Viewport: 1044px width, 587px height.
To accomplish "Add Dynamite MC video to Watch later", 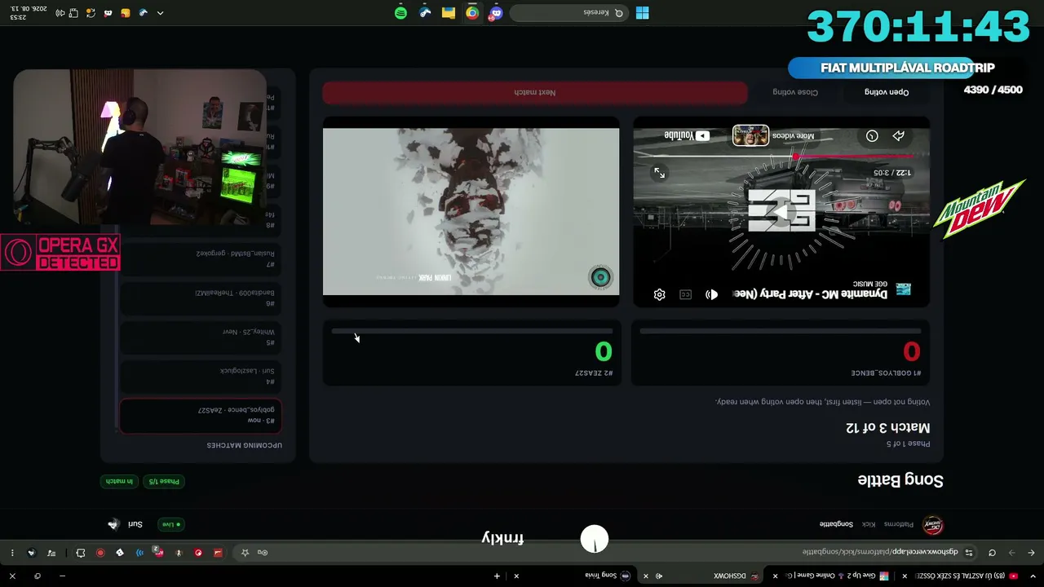I will 872,136.
